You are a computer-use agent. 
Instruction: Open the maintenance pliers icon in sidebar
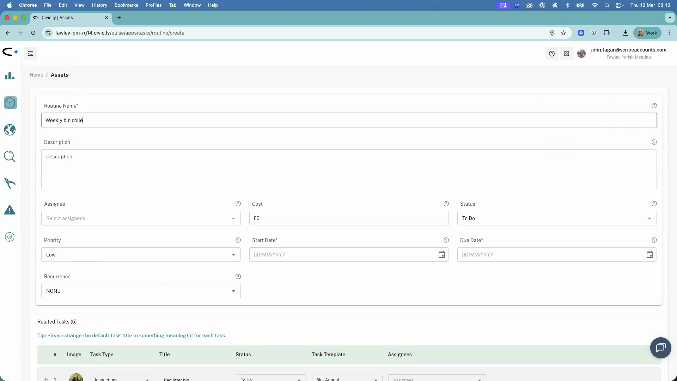tap(10, 183)
